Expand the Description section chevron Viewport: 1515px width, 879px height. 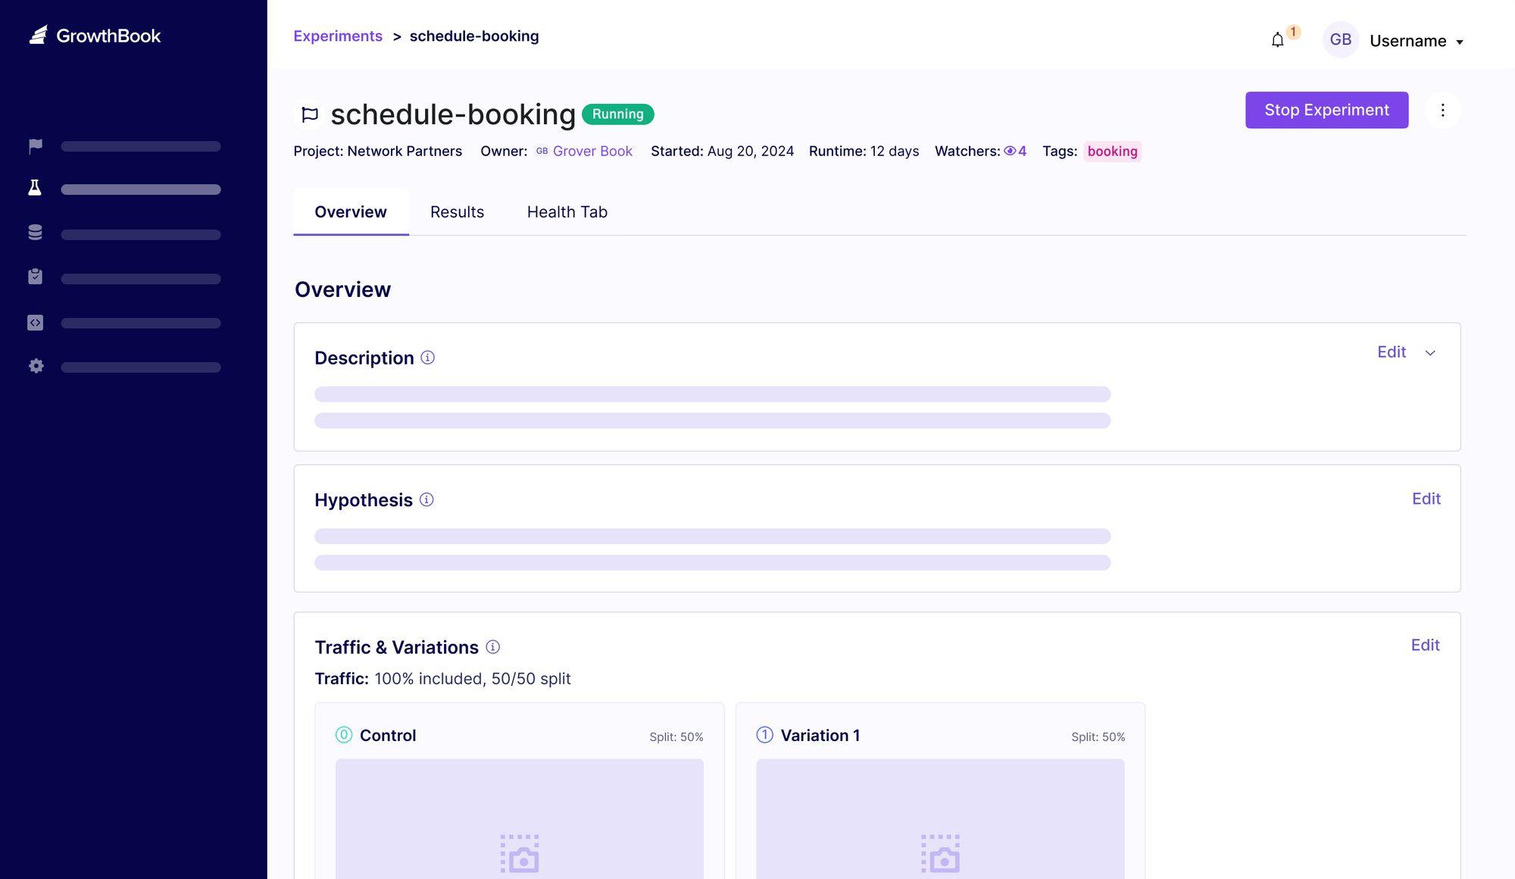point(1431,352)
